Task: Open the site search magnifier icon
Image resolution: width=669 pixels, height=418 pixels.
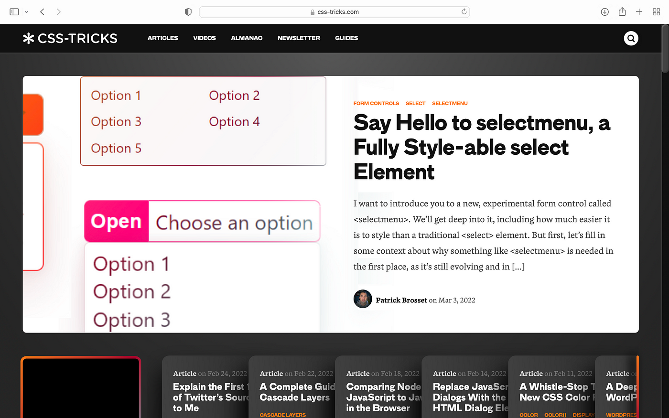Action: click(x=631, y=38)
